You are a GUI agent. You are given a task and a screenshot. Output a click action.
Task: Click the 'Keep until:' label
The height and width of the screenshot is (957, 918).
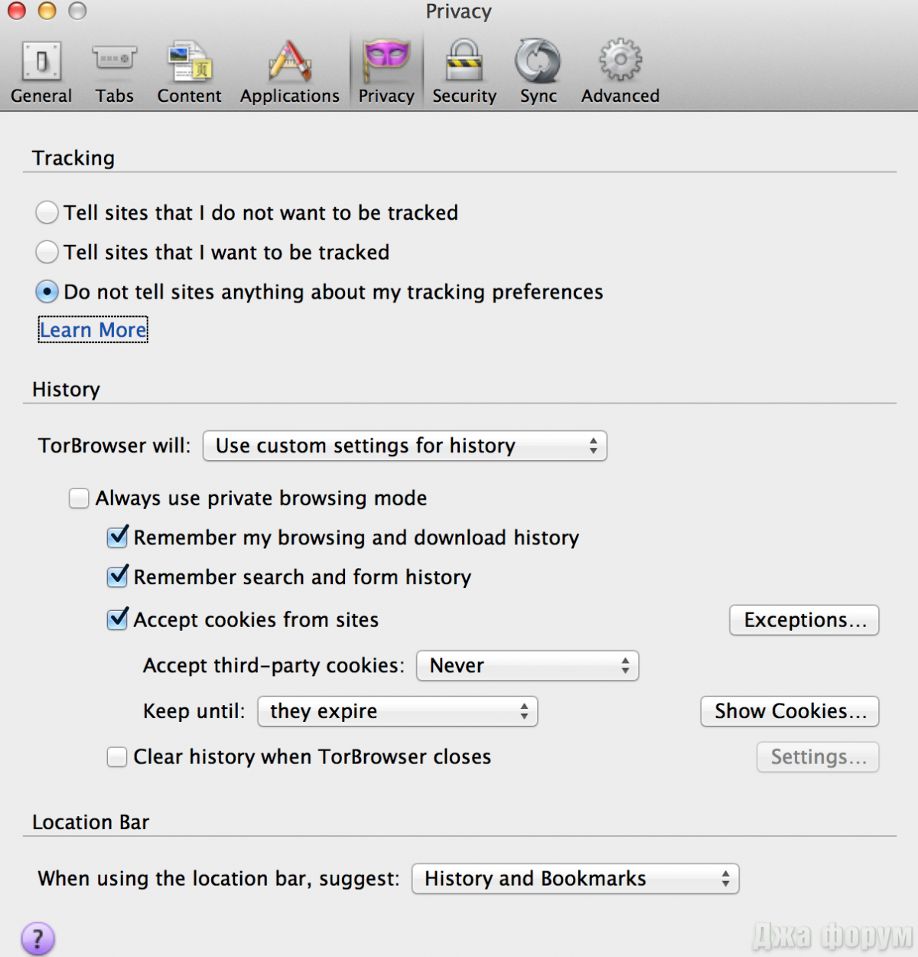(194, 711)
